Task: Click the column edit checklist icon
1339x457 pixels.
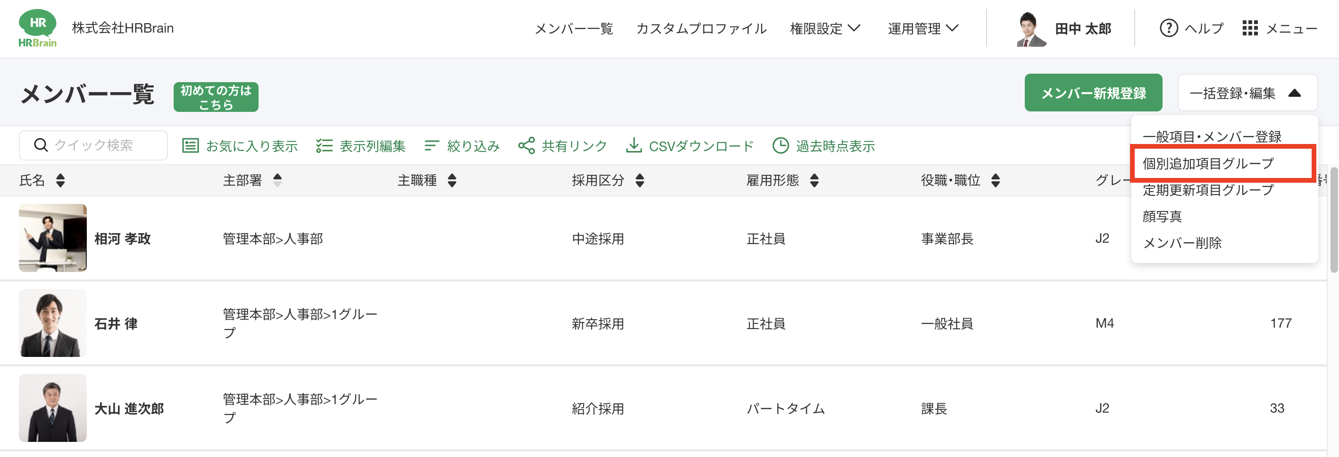Action: click(x=324, y=145)
